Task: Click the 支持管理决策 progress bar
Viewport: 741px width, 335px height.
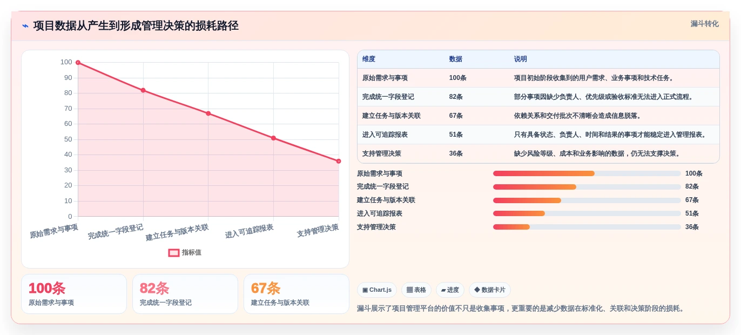Action: (x=587, y=227)
